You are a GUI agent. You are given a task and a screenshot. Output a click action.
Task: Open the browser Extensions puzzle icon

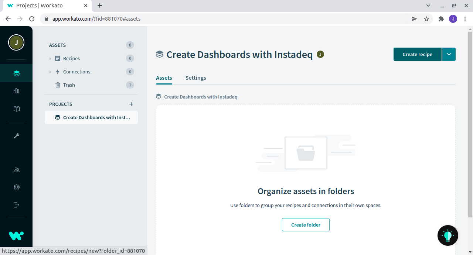pyautogui.click(x=441, y=19)
